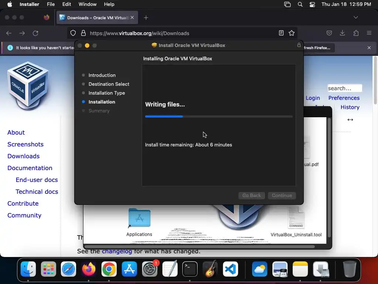Open the Firefox downloads panel

click(342, 33)
